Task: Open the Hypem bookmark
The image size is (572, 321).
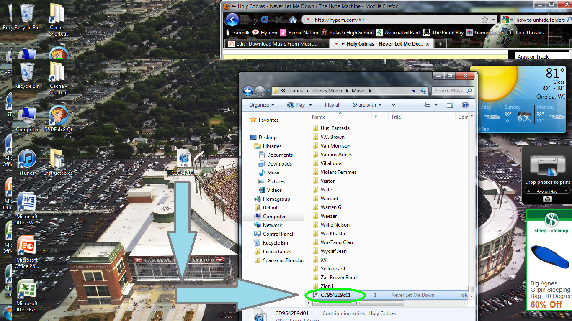Action: [x=265, y=32]
